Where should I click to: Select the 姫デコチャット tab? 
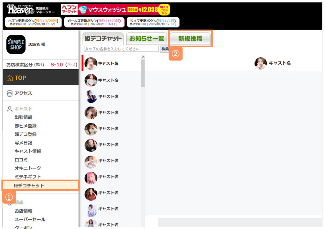coord(103,39)
